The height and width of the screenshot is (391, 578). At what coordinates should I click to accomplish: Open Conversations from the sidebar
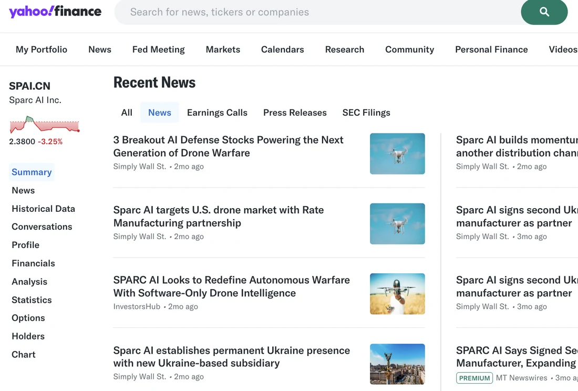42,227
